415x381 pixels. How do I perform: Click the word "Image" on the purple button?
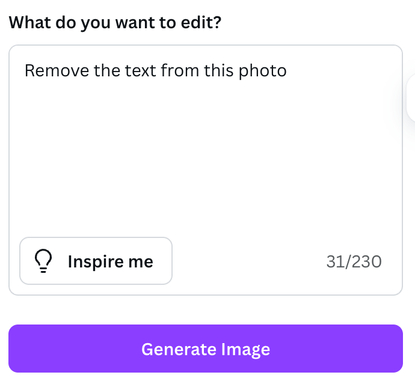[x=245, y=349]
